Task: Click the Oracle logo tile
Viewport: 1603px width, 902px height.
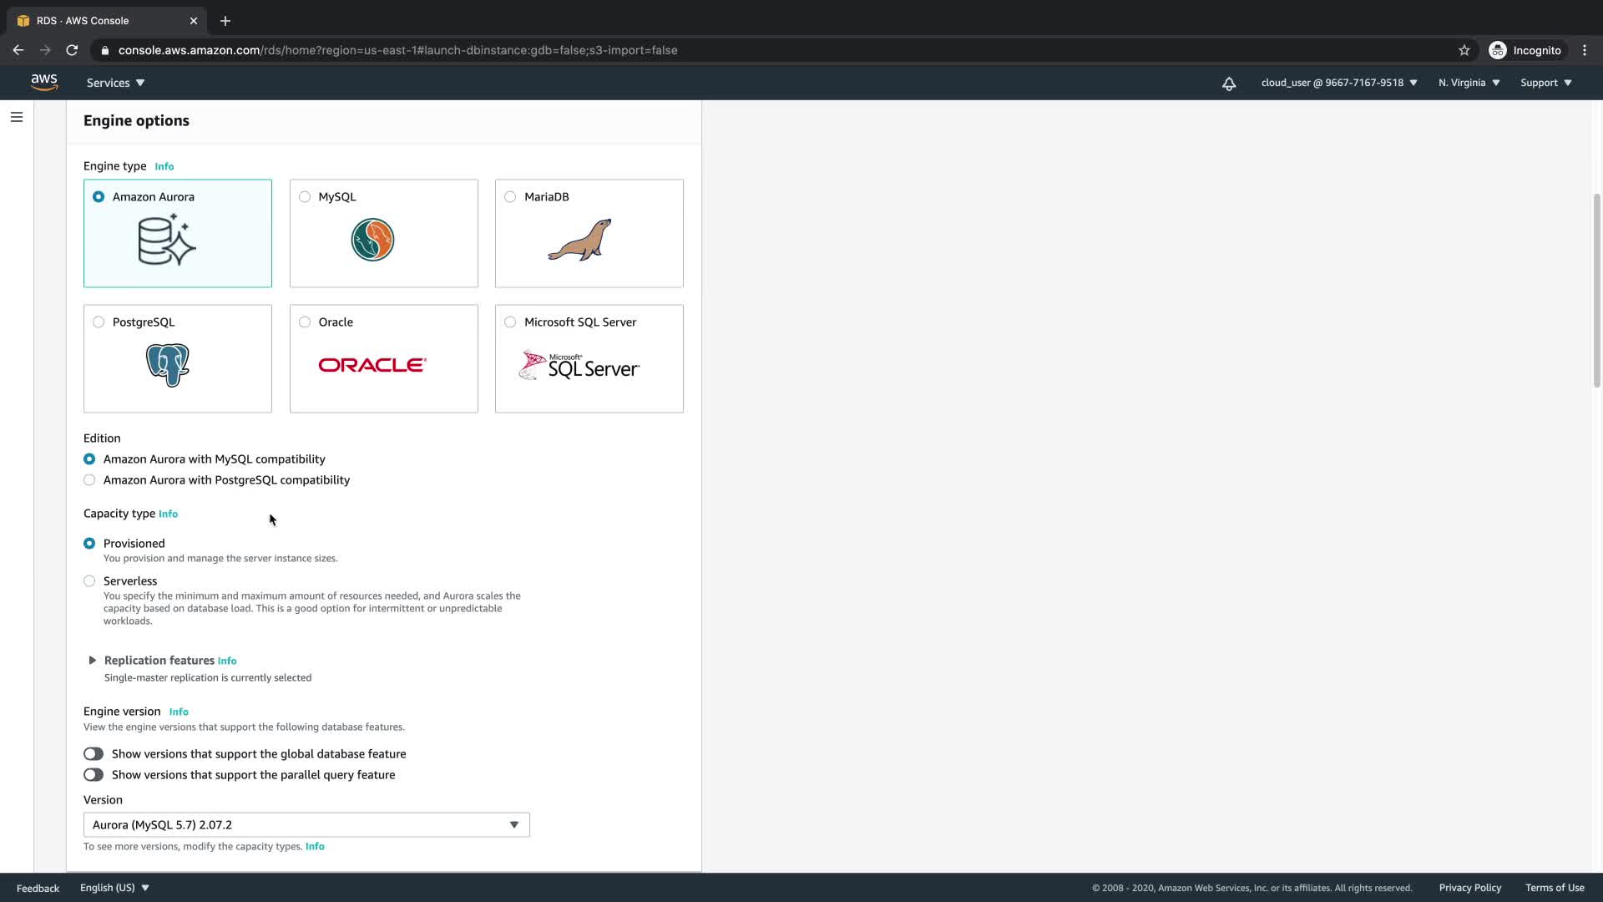Action: 372,365
